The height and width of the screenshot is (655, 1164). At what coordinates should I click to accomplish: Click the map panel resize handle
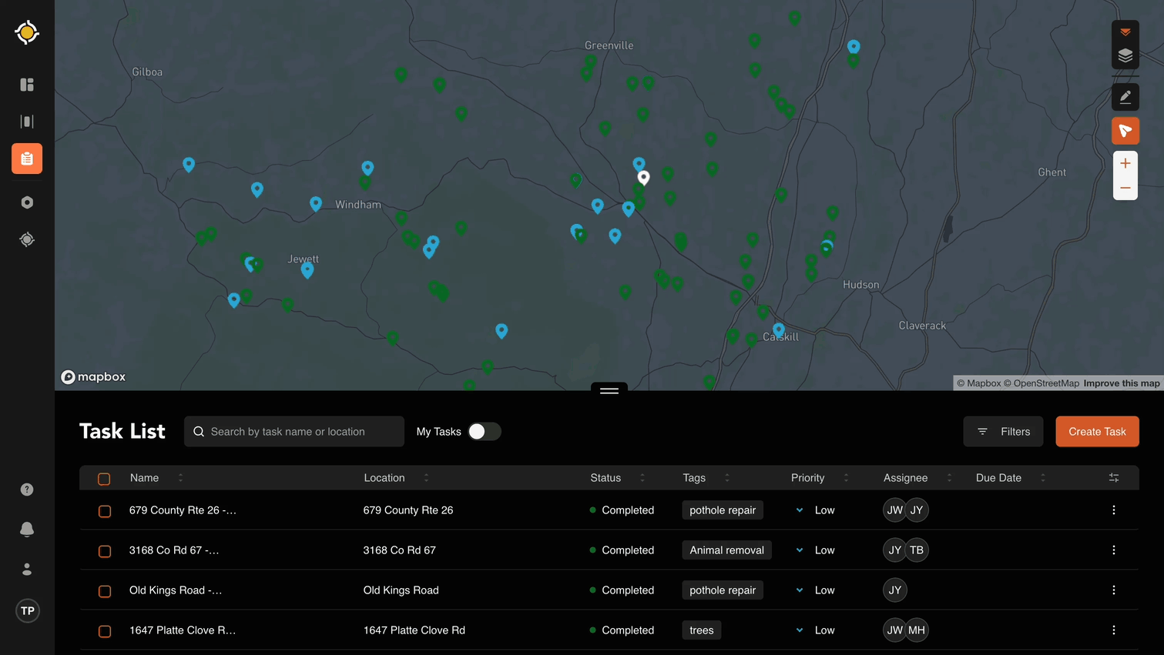click(x=609, y=390)
